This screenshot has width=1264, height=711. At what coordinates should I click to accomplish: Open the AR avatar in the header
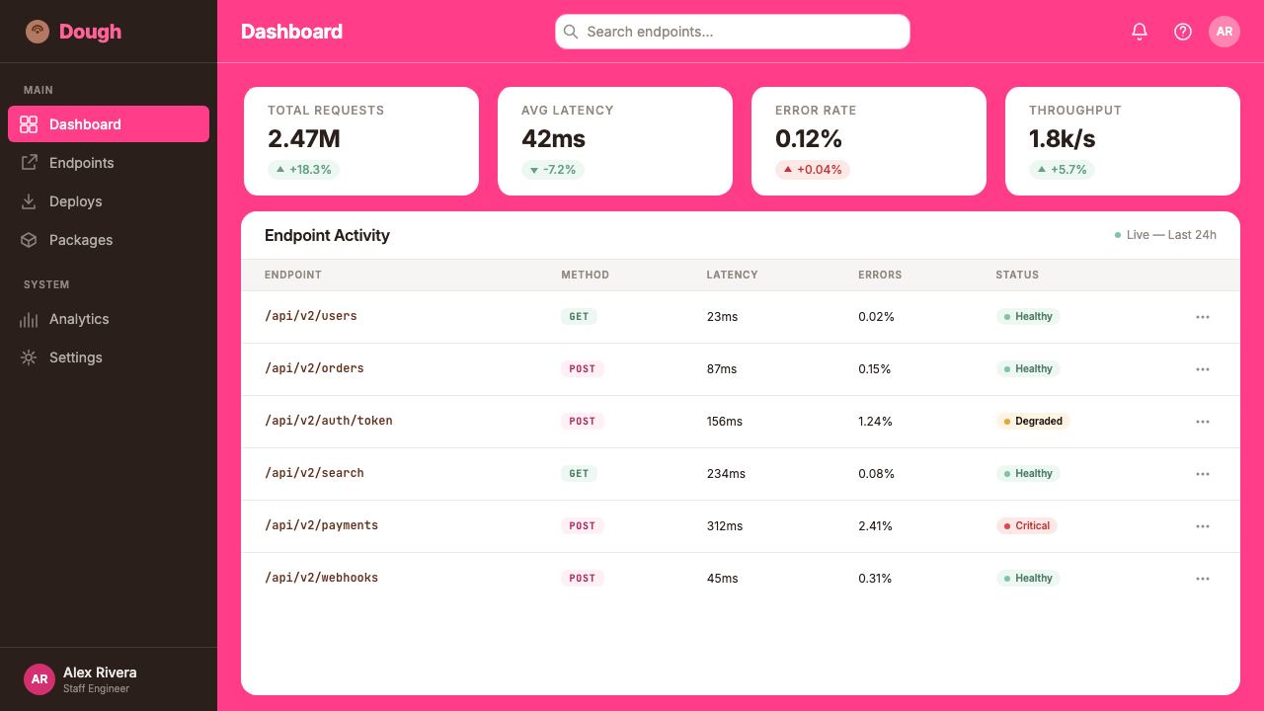coord(1224,32)
